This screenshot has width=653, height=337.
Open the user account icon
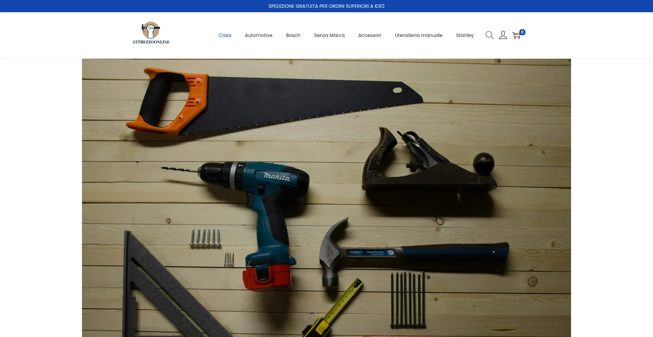503,35
